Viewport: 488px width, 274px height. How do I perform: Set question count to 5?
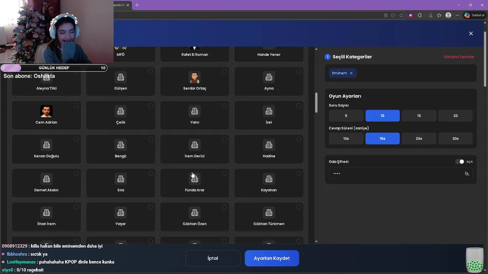[x=346, y=116]
